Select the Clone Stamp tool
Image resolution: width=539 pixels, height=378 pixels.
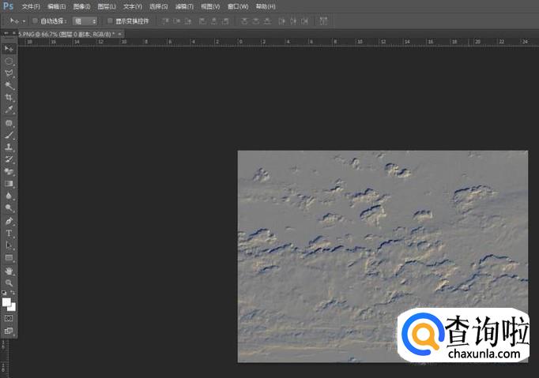(x=9, y=147)
